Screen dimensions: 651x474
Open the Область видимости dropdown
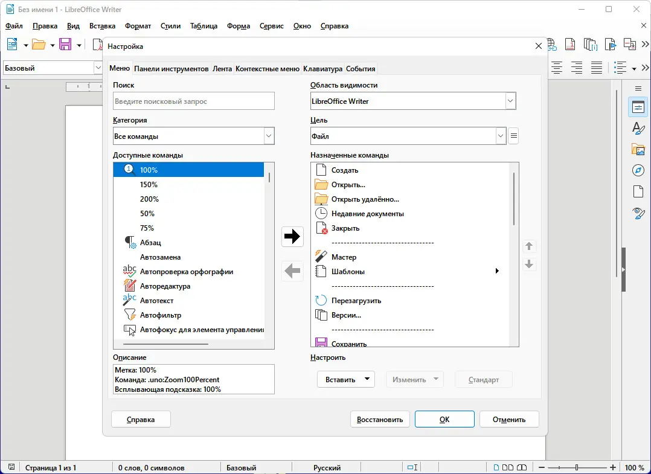(x=510, y=101)
